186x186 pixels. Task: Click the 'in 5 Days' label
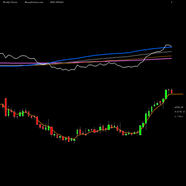179,116
